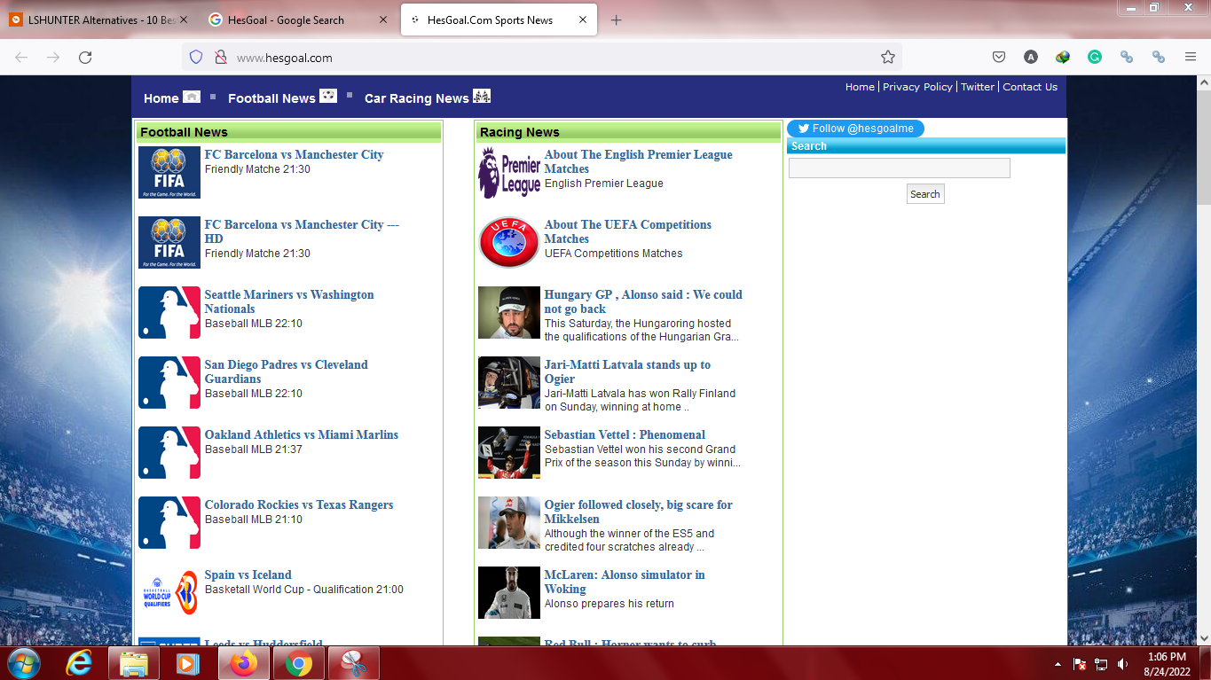This screenshot has width=1211, height=680.
Task: Click the Jari-Matti Latvala rally photo
Action: point(509,382)
